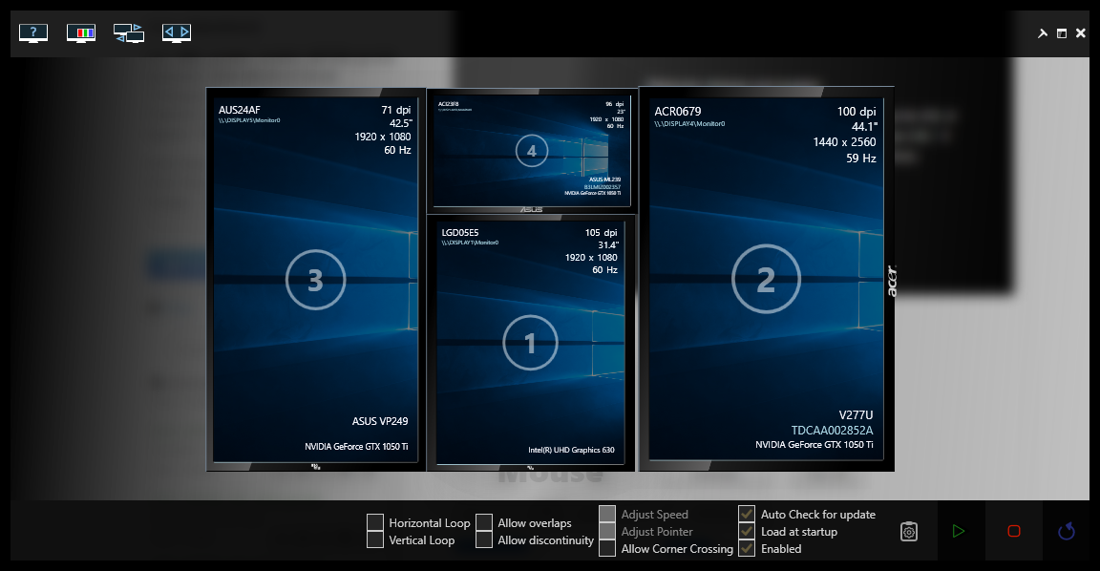1100x571 pixels.
Task: Toggle Adjust Speed checkbox
Action: (x=607, y=514)
